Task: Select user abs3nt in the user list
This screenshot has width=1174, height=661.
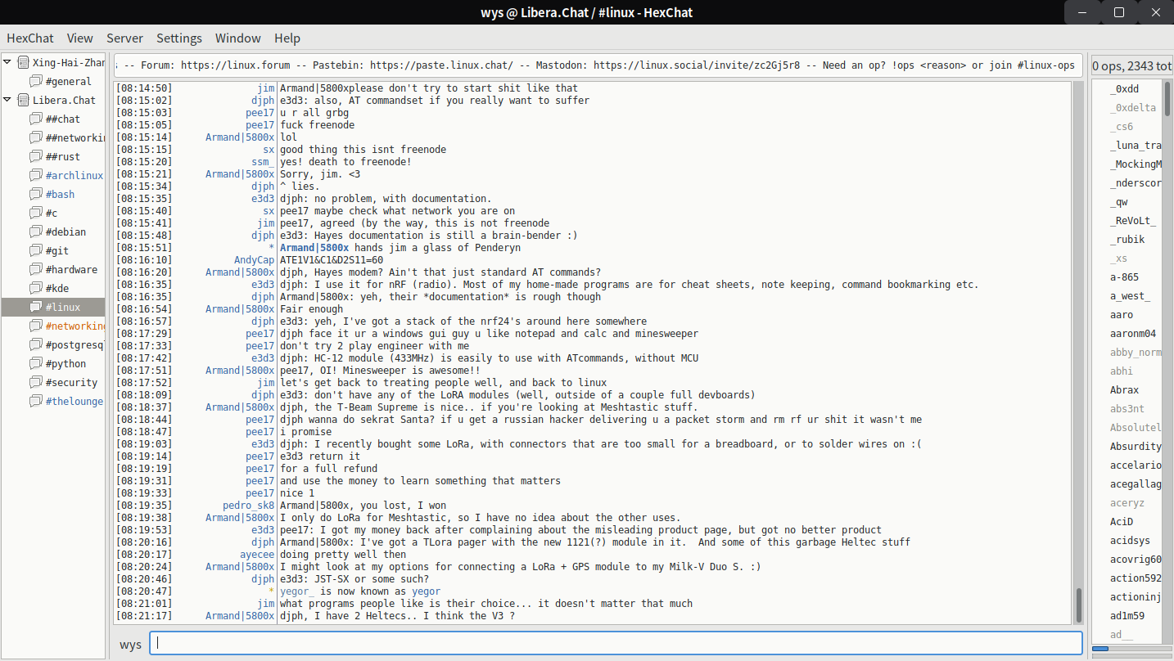Action: coord(1127,408)
